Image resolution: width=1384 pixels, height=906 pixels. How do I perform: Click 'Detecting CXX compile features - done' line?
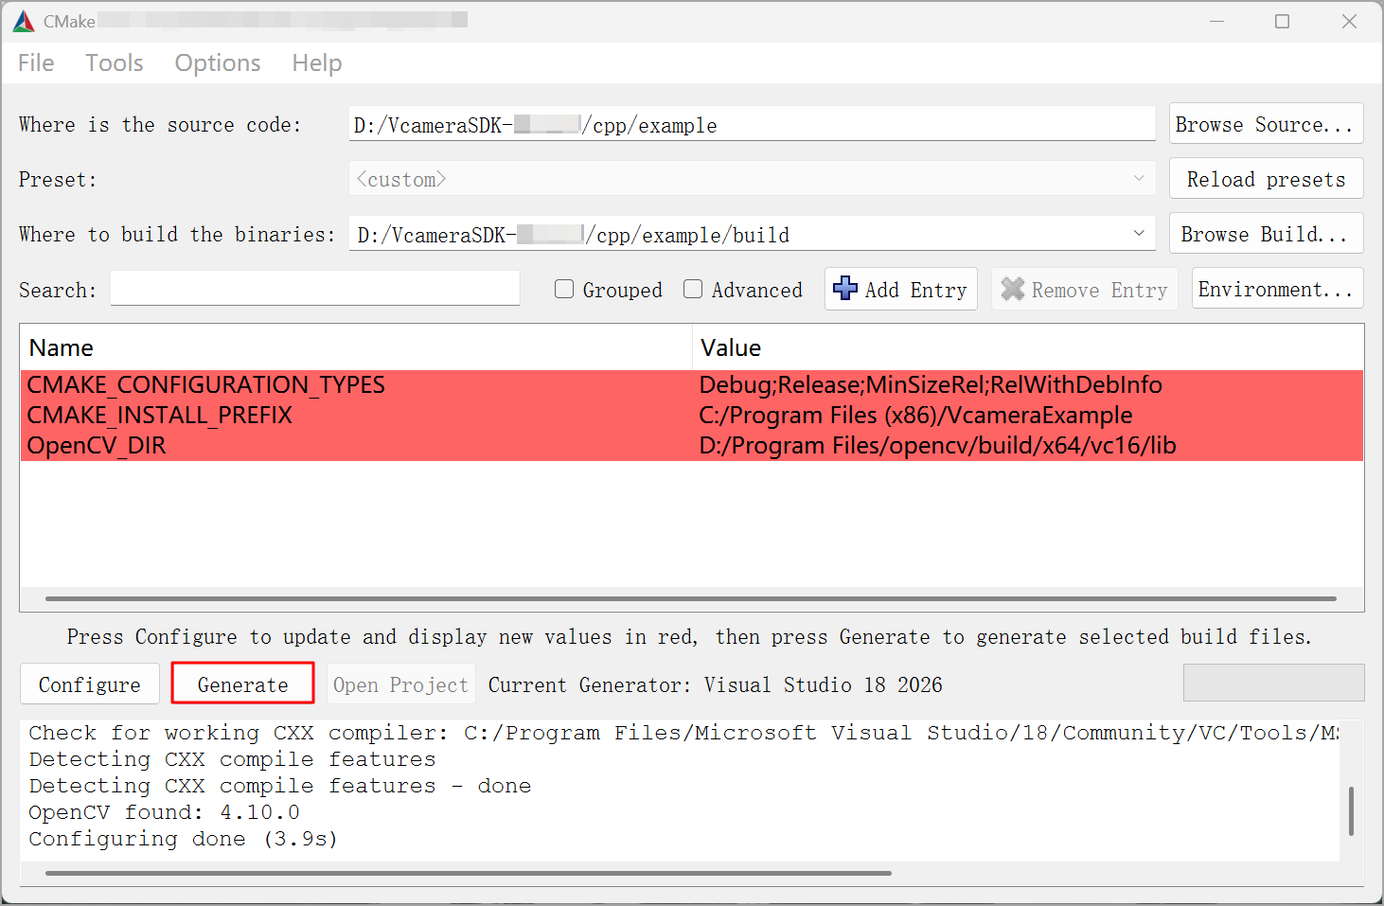point(280,786)
